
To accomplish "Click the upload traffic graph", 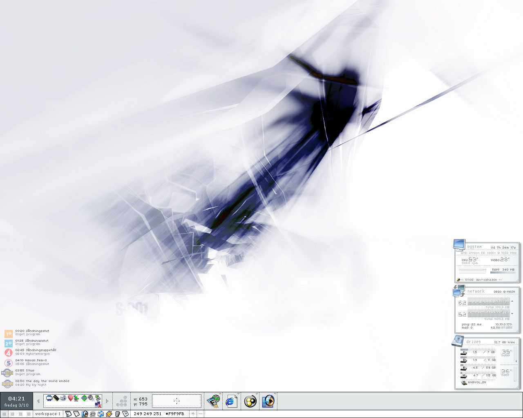I will click(488, 301).
